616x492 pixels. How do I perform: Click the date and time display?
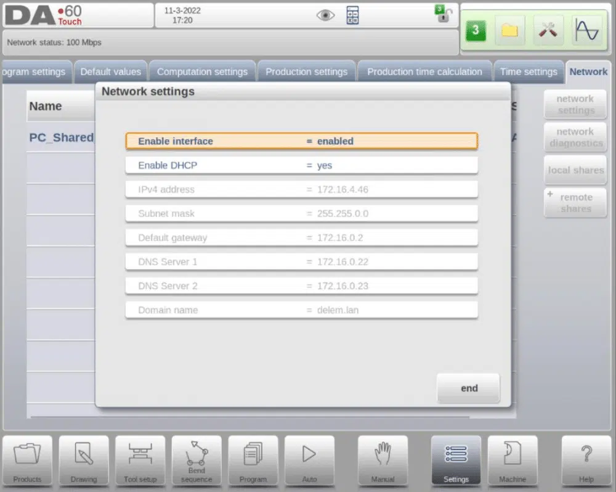coord(182,15)
